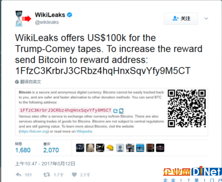The width and height of the screenshot is (222, 182).
Task: Click the @wikileaks handle
Action: (x=47, y=22)
